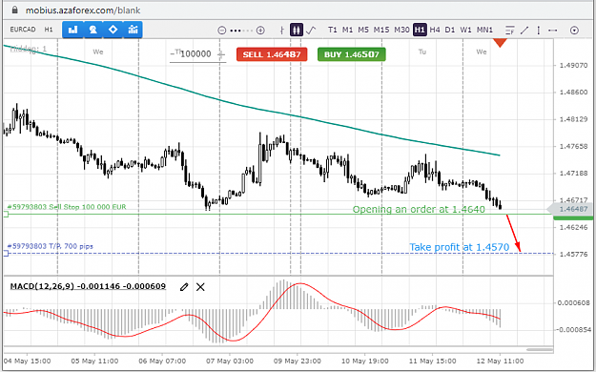Zoom in the chart with plus icon

point(260,31)
